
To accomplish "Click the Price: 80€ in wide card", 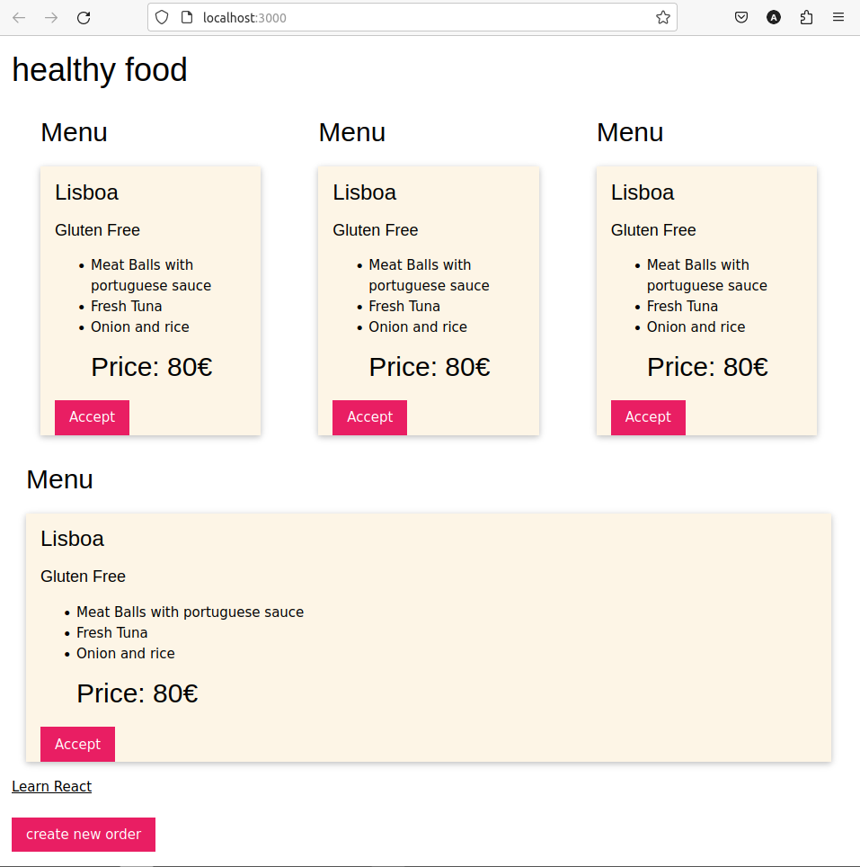I will click(137, 693).
